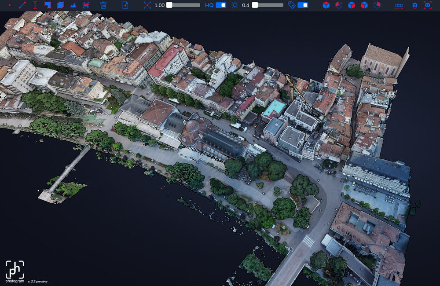Image resolution: width=440 pixels, height=286 pixels.
Task: Click the point size icon
Action: 147,5
